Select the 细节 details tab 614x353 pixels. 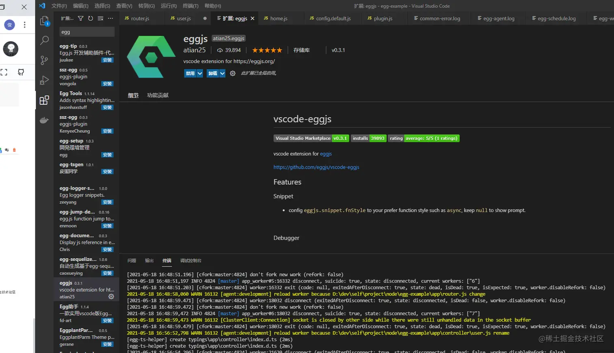point(133,95)
